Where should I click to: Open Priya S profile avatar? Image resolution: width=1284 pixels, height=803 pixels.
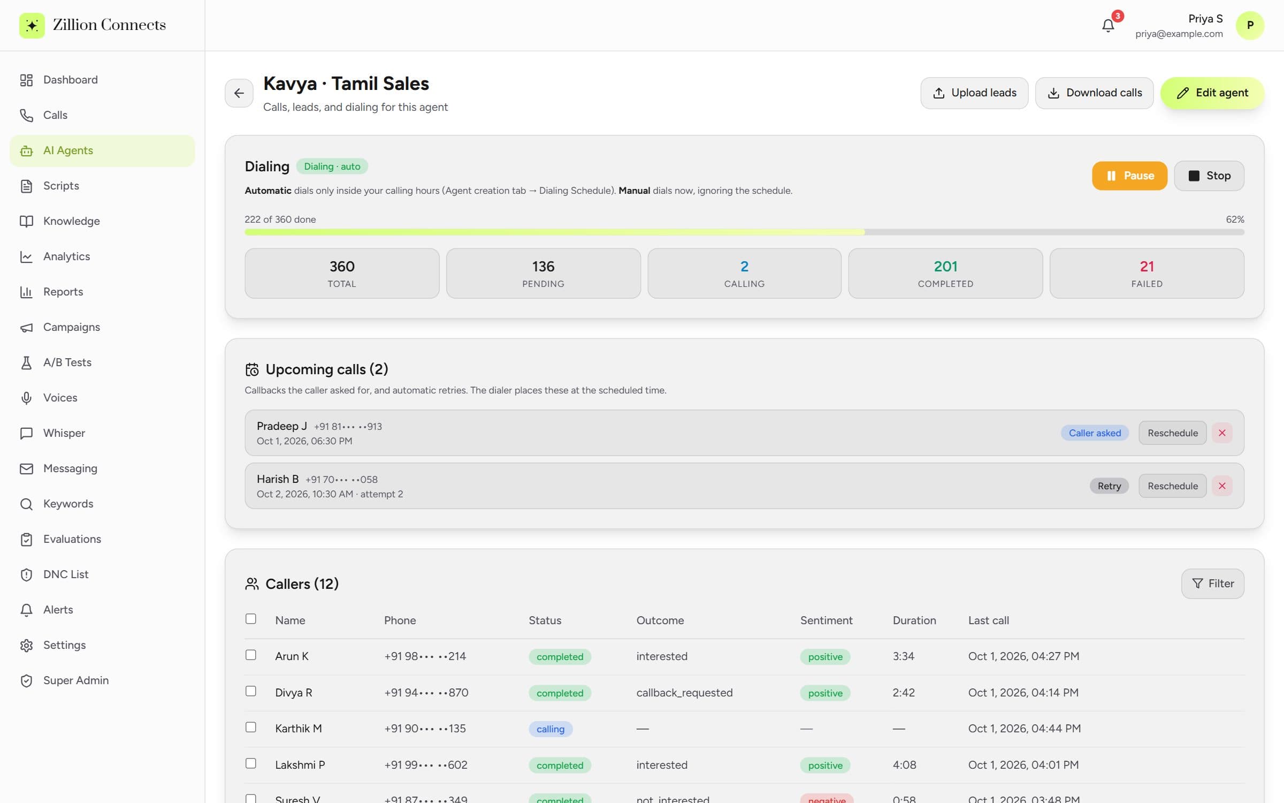[1250, 25]
